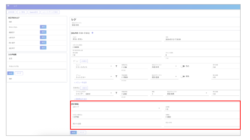Screen dimensions: 250x140
Task: Open the シャンプー 500ml item dropdown
Action: [94, 93]
